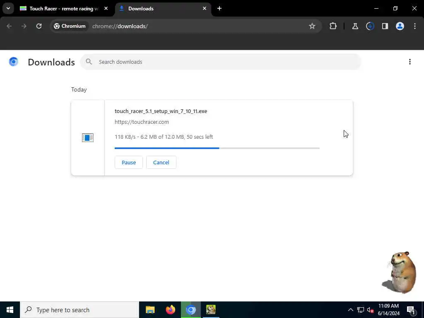424x318 pixels.
Task: Close the Touch Racer tab
Action: [x=106, y=8]
